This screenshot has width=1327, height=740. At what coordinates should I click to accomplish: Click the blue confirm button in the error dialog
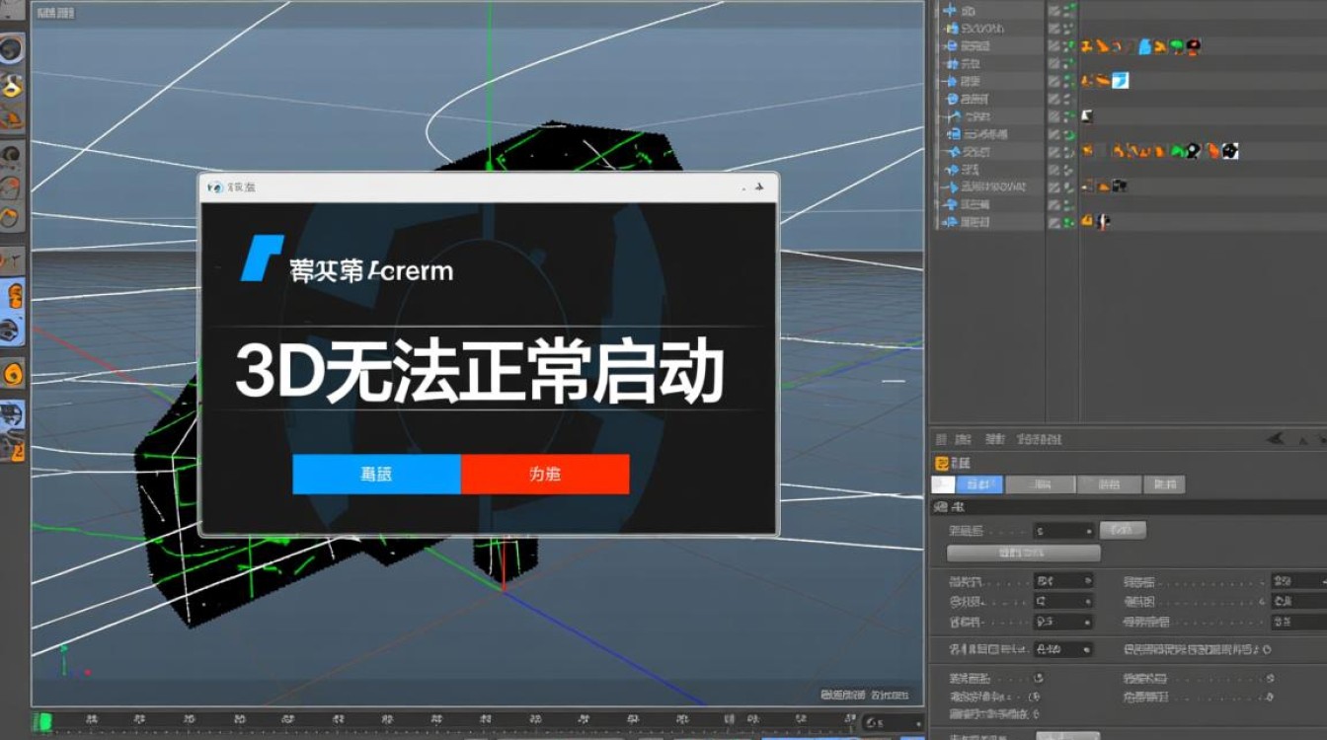375,474
